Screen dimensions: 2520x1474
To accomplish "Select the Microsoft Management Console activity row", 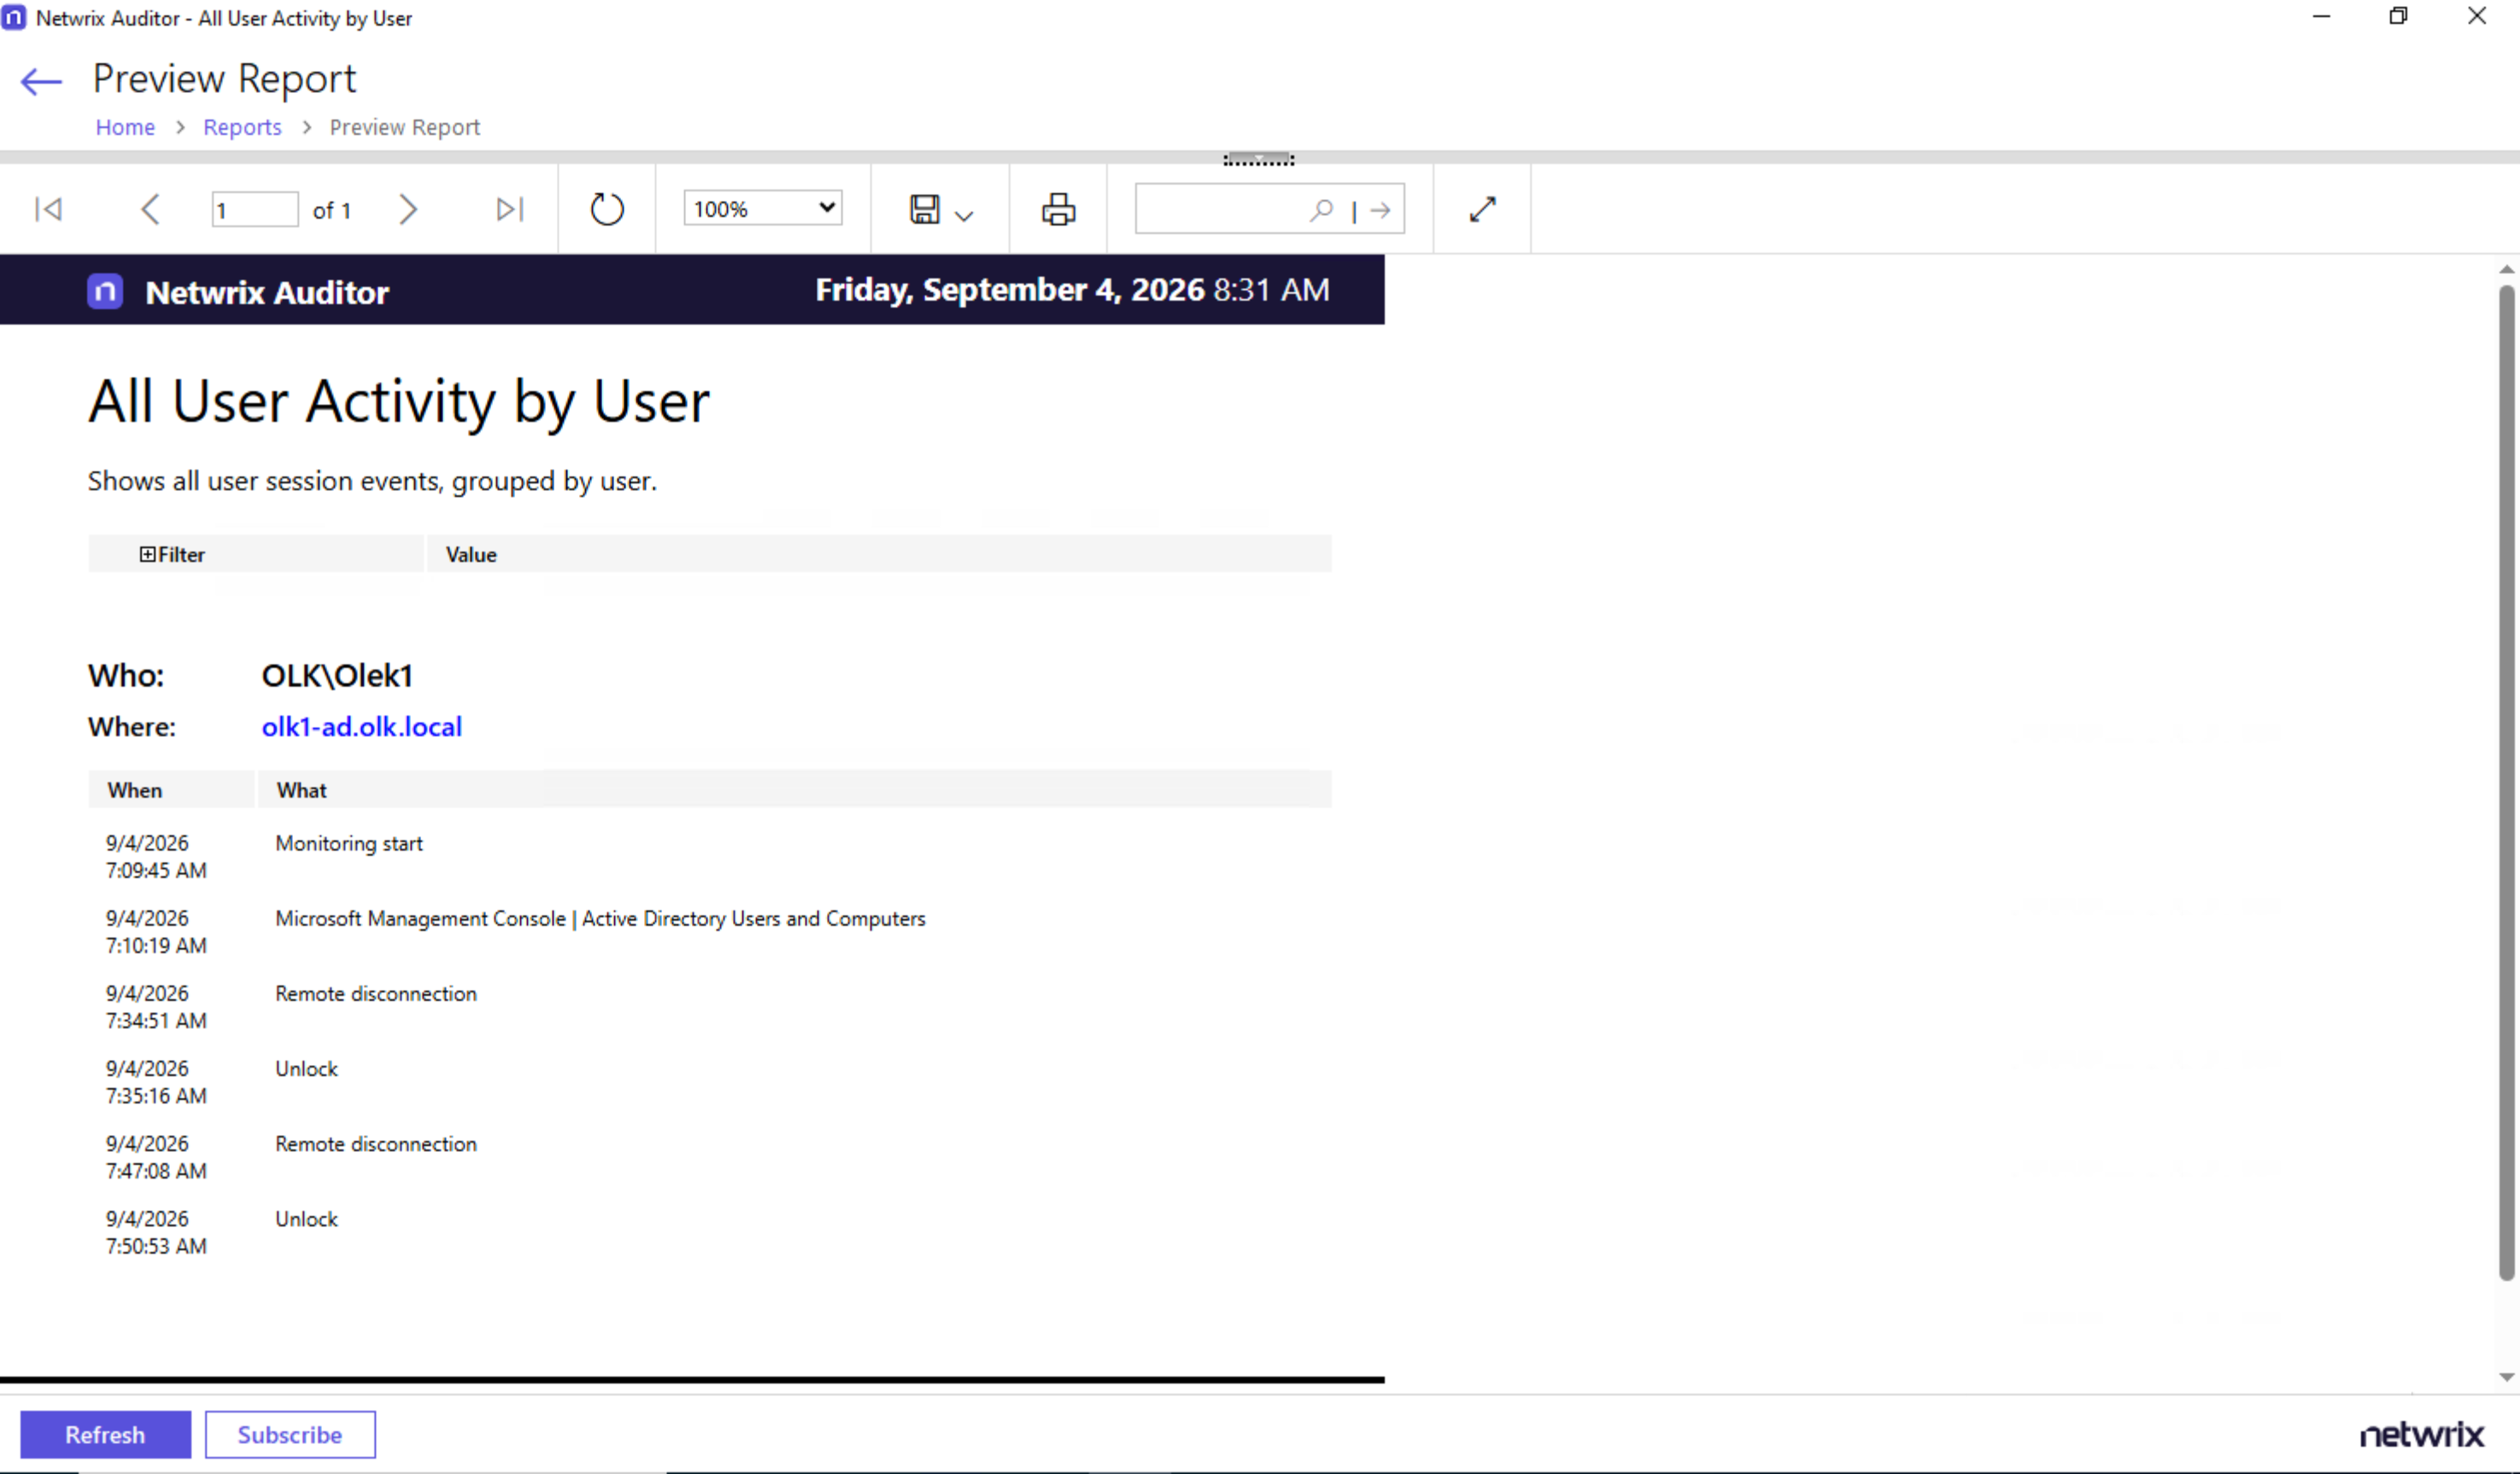I will click(x=600, y=918).
